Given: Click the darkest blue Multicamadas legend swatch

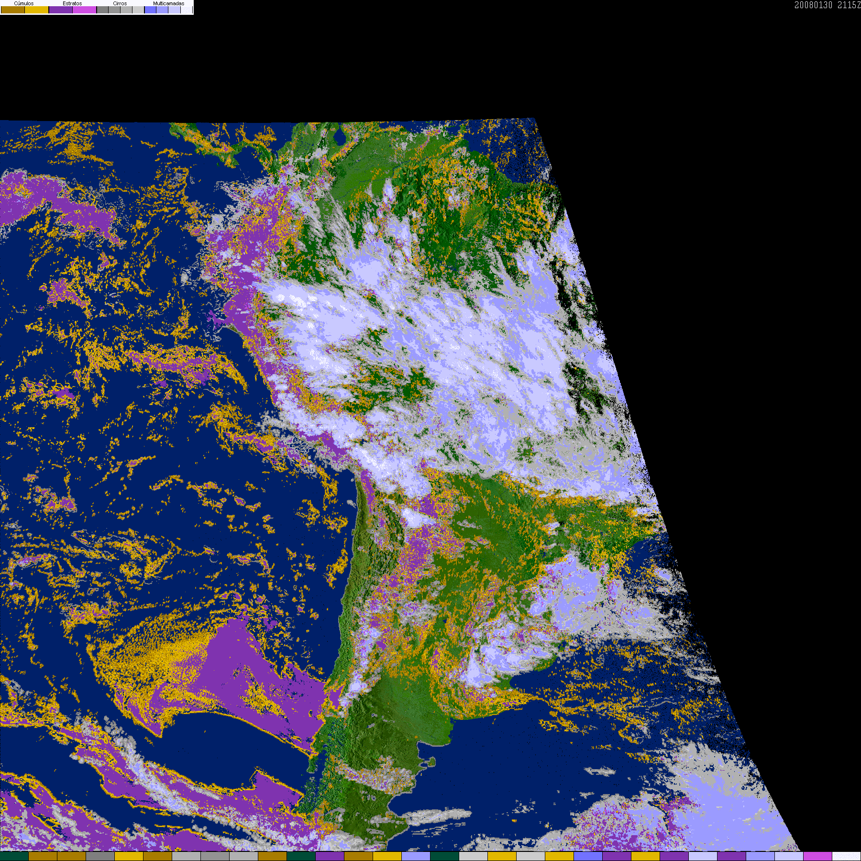Looking at the screenshot, I should 150,10.
